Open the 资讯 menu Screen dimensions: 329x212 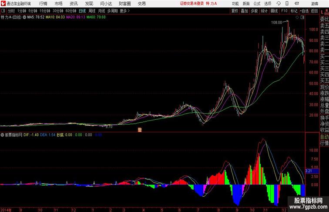coord(74,3)
